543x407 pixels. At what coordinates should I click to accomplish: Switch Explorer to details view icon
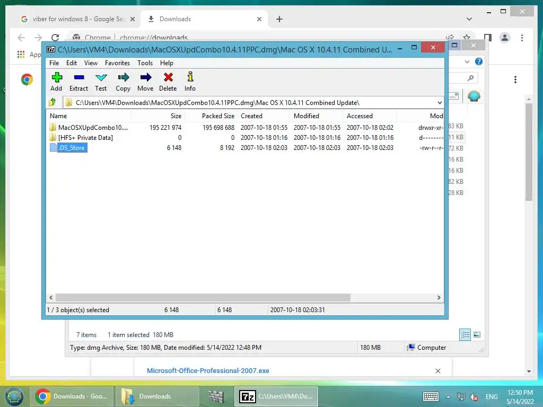(x=465, y=334)
